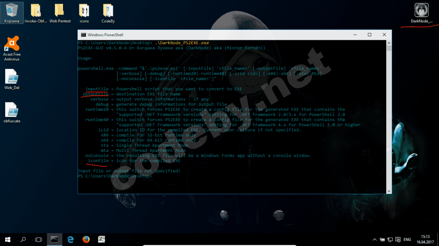This screenshot has width=439, height=246.
Task: Open taskbar Search magnifier
Action: pos(23,240)
